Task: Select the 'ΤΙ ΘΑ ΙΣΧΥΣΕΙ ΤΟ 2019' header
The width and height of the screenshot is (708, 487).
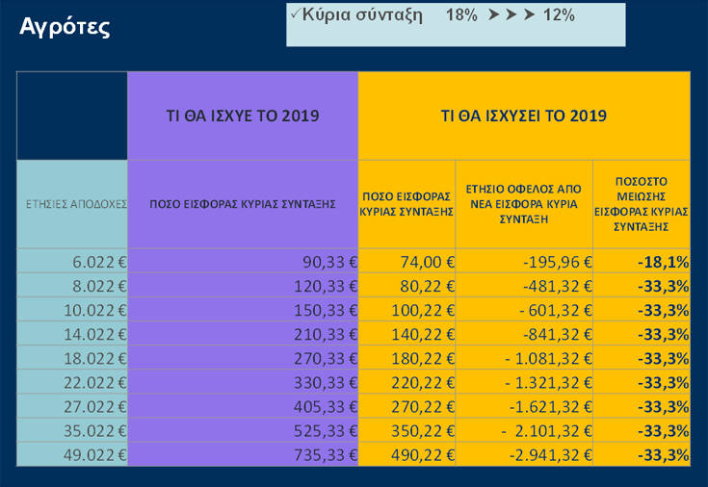Action: point(523,115)
